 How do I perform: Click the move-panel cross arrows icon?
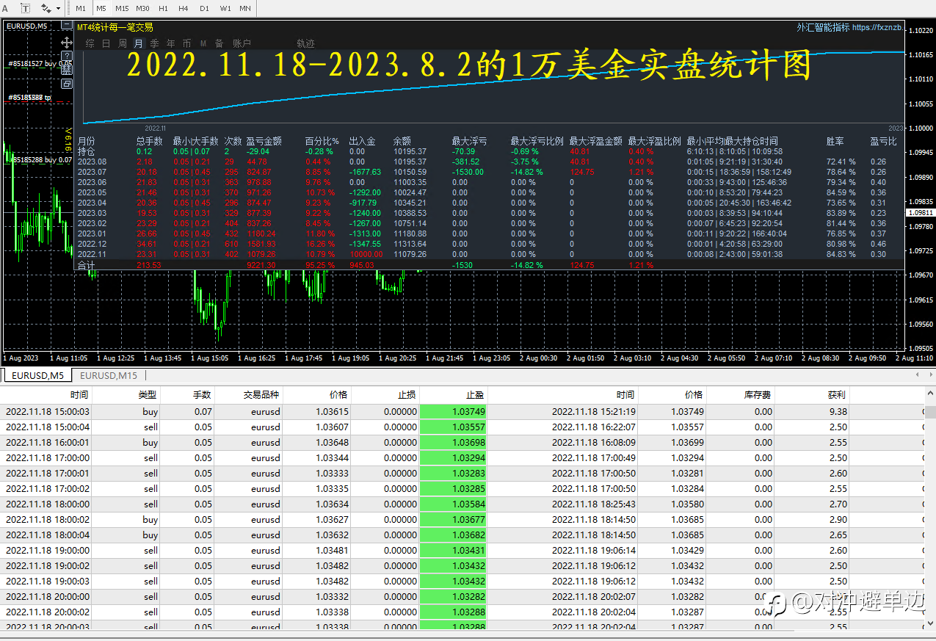tap(66, 42)
